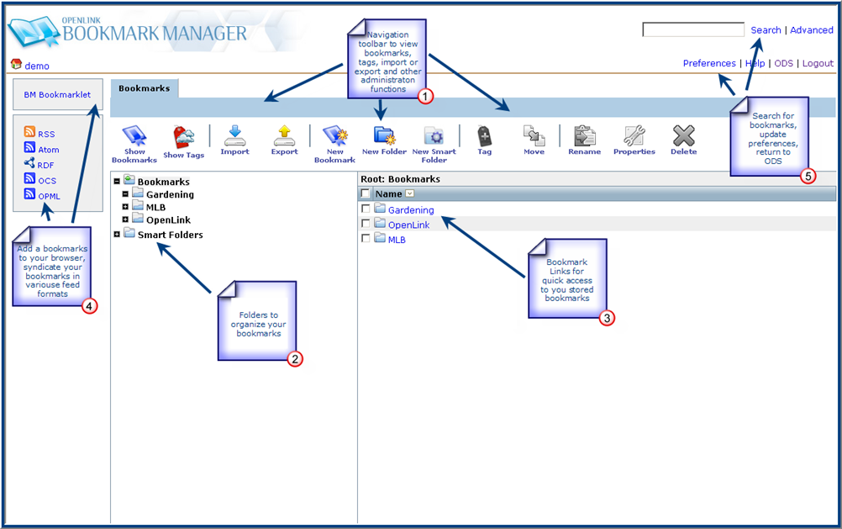Click the MLB folder icon in list
Screen dimensions: 842x529
380,237
